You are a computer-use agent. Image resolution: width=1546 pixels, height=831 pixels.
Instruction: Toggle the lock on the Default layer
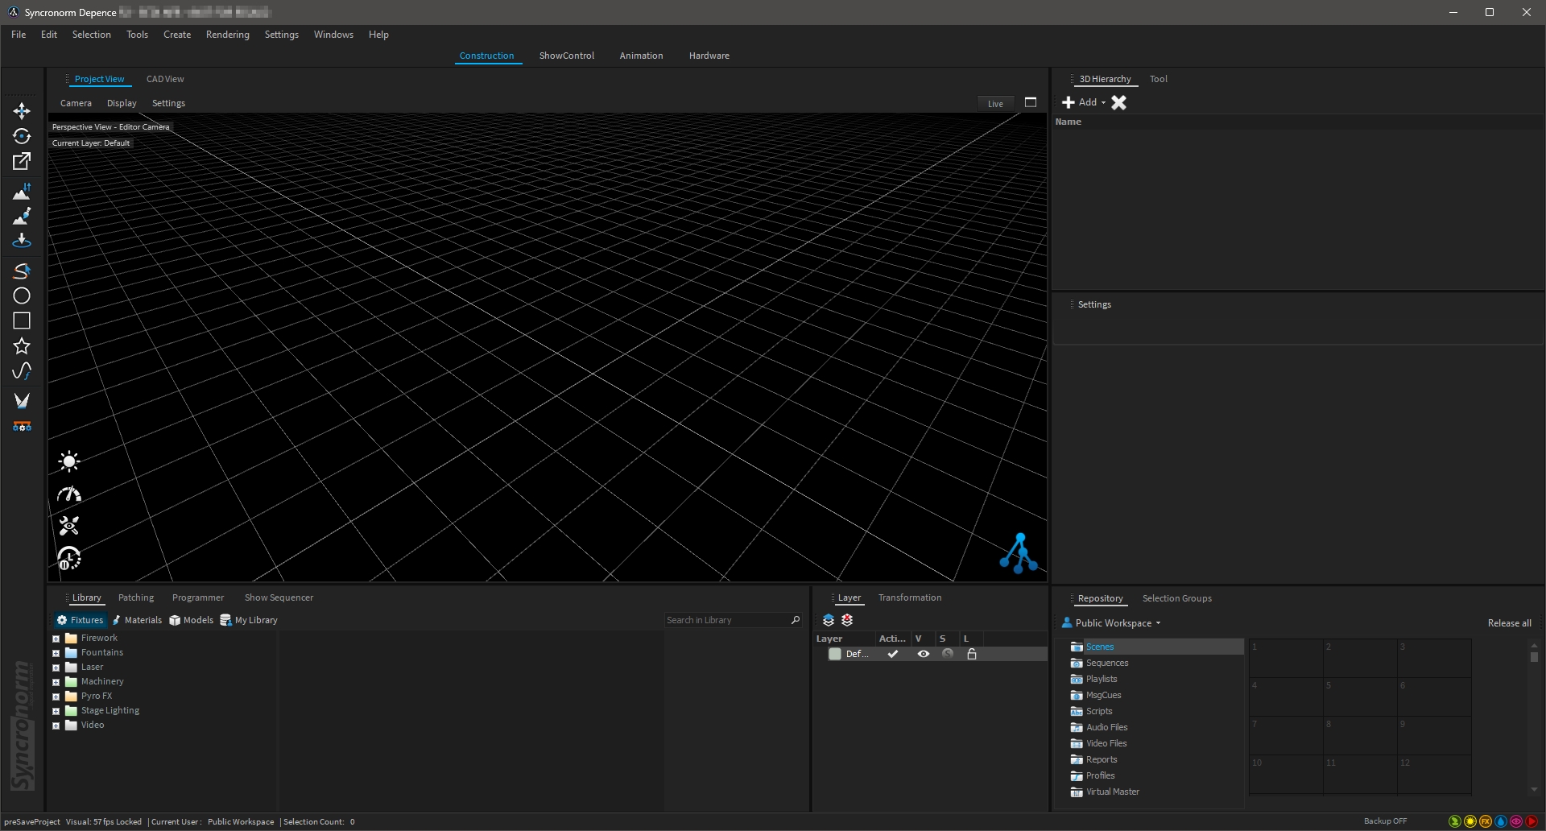pos(972,654)
